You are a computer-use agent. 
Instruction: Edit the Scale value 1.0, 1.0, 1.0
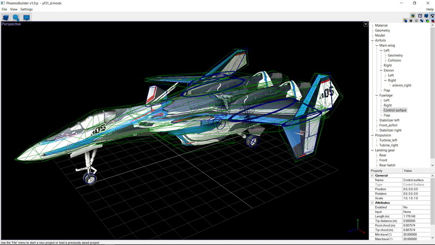(416, 198)
